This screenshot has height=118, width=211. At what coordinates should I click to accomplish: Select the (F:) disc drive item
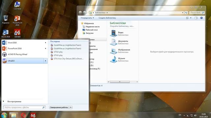pyautogui.click(x=95, y=69)
